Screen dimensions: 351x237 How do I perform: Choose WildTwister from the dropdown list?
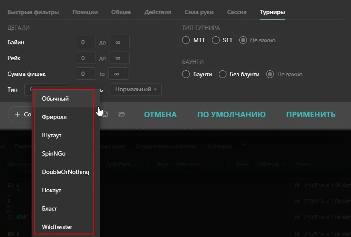57,227
